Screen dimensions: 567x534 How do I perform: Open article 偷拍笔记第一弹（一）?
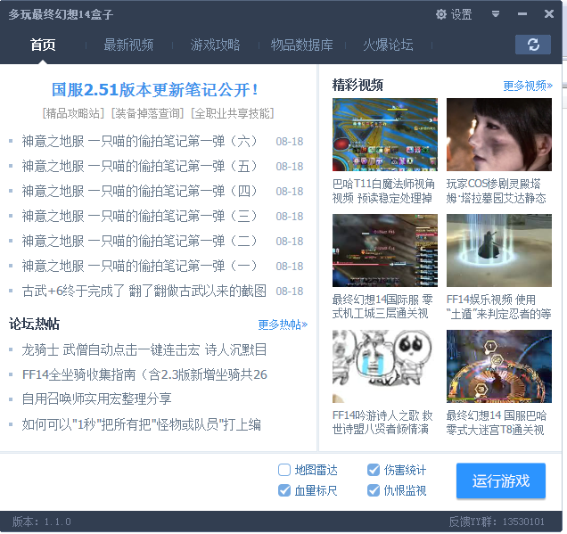click(x=140, y=266)
